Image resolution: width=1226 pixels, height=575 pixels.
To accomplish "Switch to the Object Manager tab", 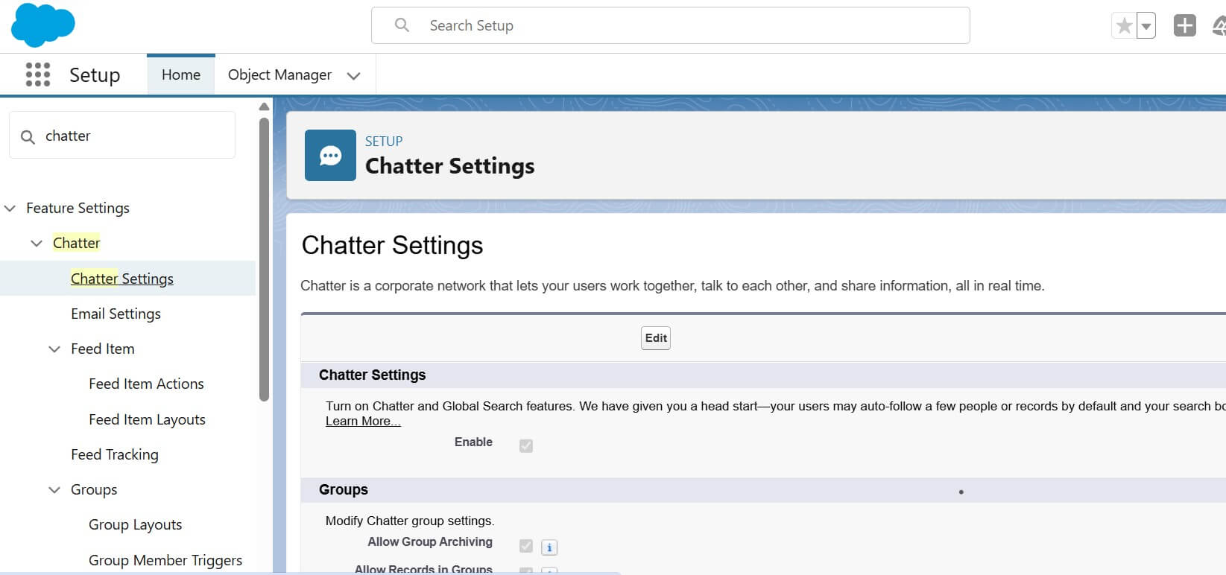I will [x=279, y=74].
